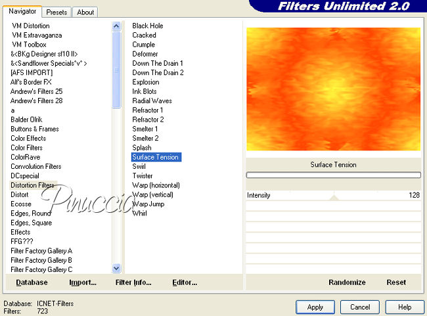Click the Cancel button
The image size is (427, 316).
pyautogui.click(x=360, y=307)
